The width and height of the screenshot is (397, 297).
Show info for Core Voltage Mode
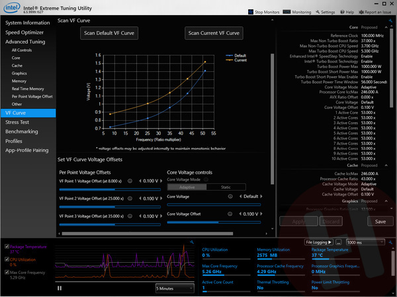pyautogui.click(x=206, y=180)
